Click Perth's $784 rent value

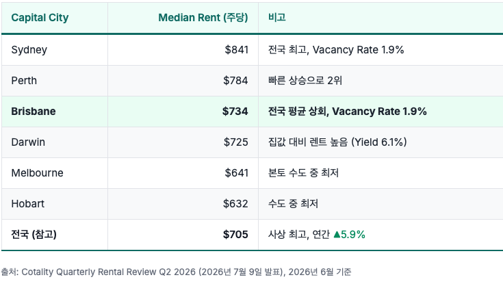coord(236,81)
